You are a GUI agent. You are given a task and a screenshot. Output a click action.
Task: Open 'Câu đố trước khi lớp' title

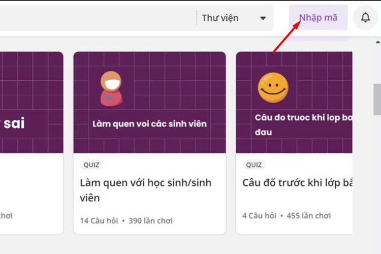click(x=297, y=183)
